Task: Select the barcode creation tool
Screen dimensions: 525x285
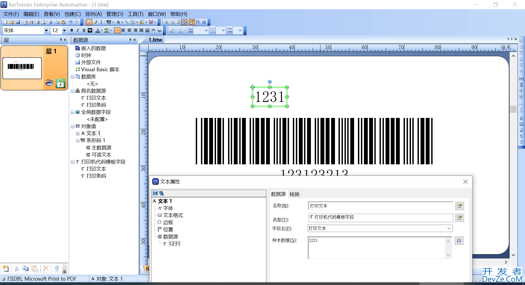Action: [x=109, y=22]
